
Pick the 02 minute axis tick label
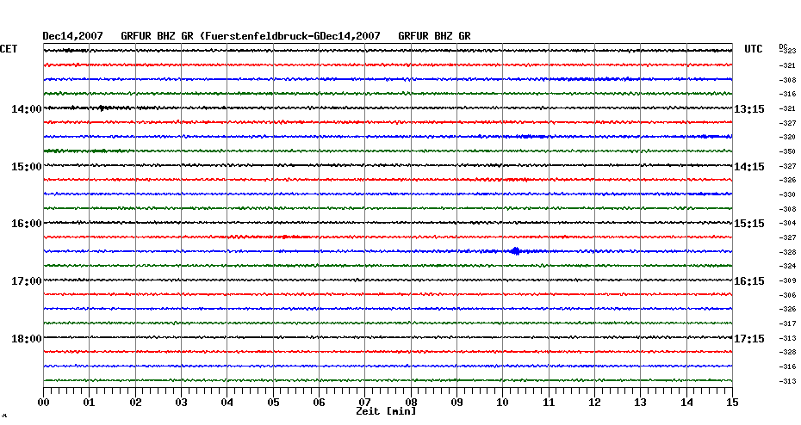click(135, 403)
